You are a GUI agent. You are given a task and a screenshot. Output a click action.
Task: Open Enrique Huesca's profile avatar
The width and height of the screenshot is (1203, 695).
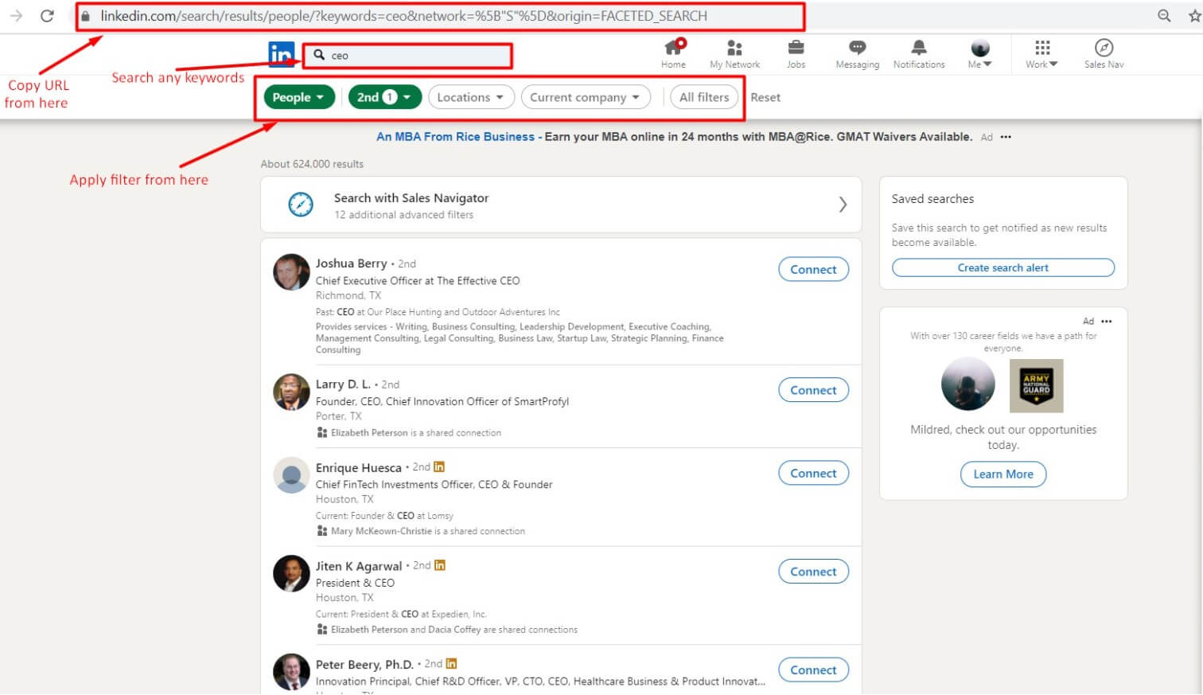[x=291, y=475]
